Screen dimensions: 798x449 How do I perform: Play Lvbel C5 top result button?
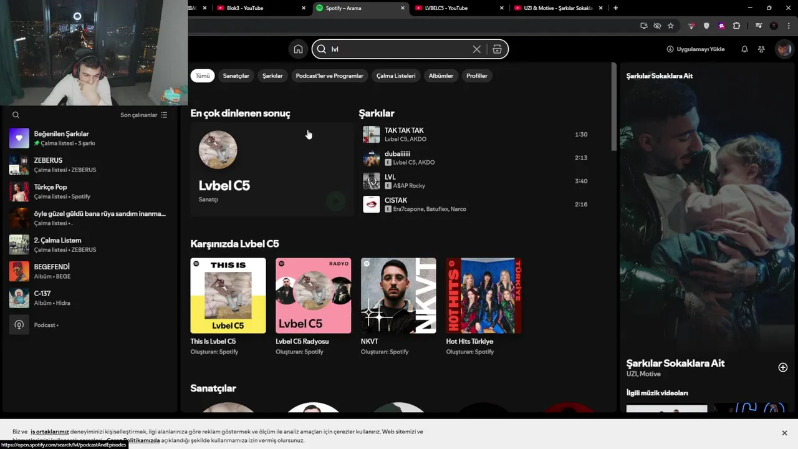point(336,201)
